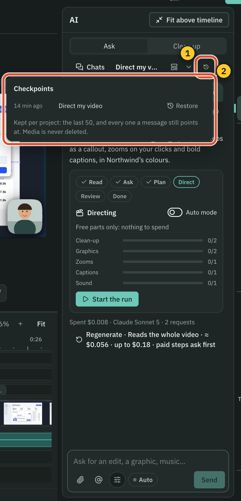
Task: Click the '14 min ago' checkpoint timestamp
Action: coord(28,106)
